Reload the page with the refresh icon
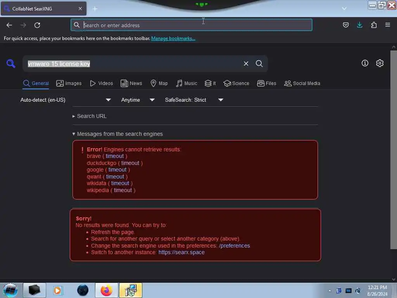Image resolution: width=397 pixels, height=298 pixels. (x=37, y=25)
